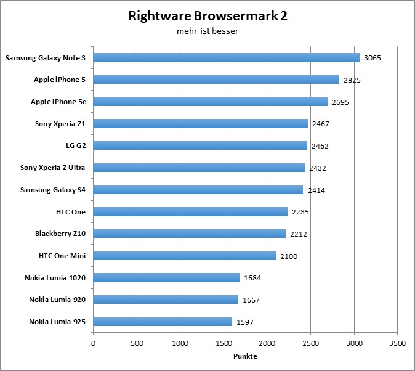Select the axis tick label 2000
This screenshot has height=371, width=415.
(267, 343)
